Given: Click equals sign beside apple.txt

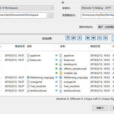Looking at the screenshot, I should tap(56, 56).
